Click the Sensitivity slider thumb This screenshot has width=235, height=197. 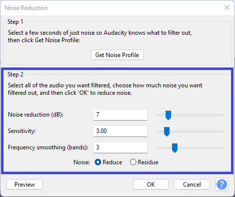click(167, 131)
